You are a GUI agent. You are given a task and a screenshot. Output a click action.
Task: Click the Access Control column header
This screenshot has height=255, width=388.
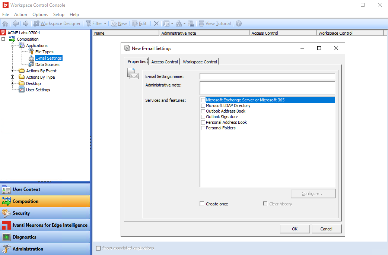click(x=283, y=33)
